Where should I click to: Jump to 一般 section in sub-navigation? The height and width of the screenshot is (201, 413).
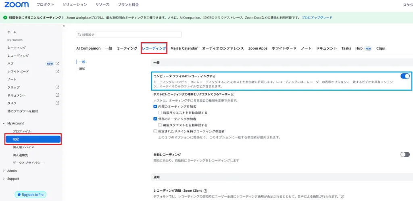pos(82,62)
